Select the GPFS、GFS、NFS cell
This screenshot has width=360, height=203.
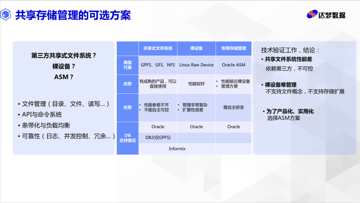pos(158,65)
